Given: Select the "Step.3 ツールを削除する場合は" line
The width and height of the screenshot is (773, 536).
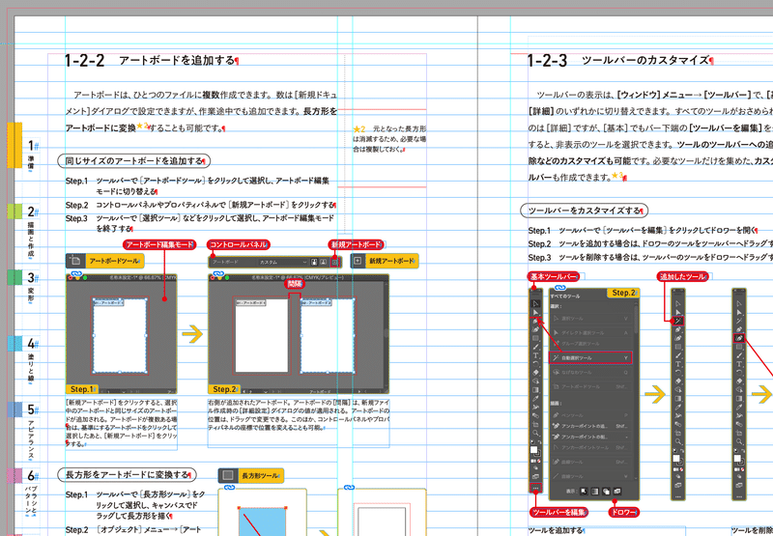Looking at the screenshot, I should click(x=650, y=258).
